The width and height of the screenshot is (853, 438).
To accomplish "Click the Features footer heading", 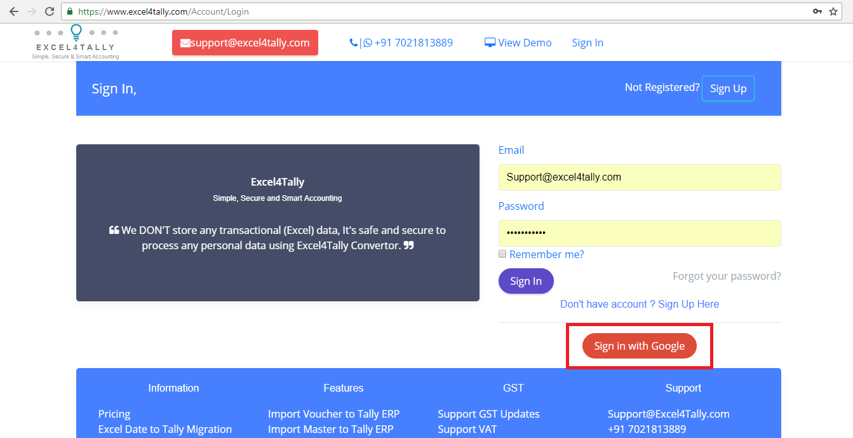I will [x=344, y=388].
